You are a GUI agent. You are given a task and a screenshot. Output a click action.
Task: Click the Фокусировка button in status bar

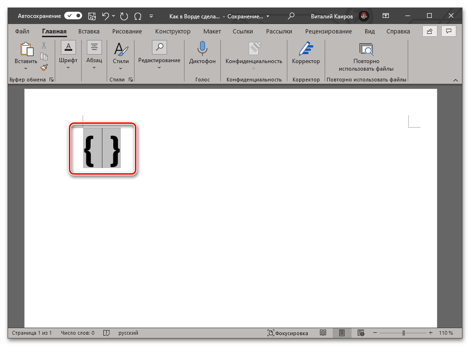point(288,333)
